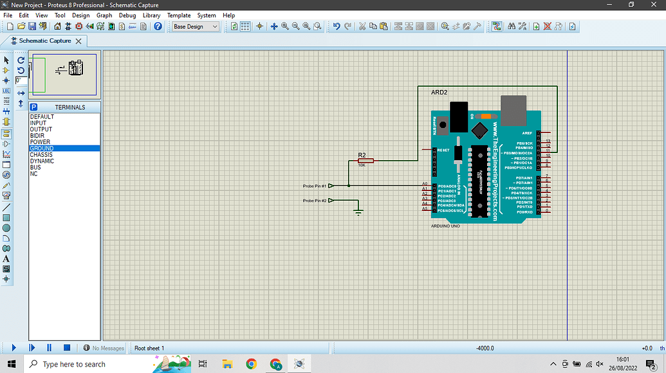Switch to Selection Mode arrow tool
This screenshot has width=666, height=373.
pyautogui.click(x=7, y=60)
